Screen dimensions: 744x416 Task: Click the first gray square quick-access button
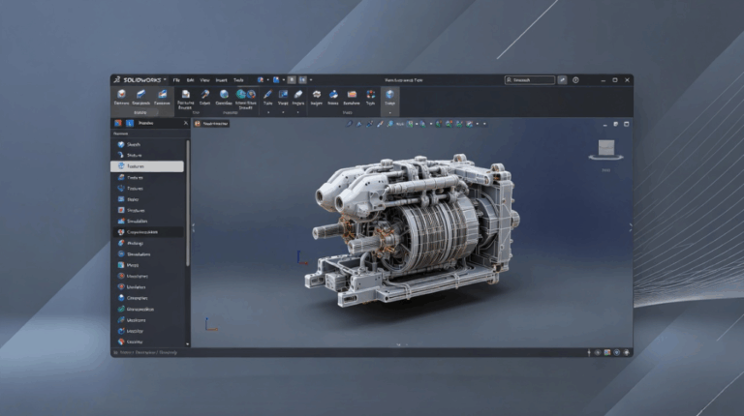click(x=292, y=80)
